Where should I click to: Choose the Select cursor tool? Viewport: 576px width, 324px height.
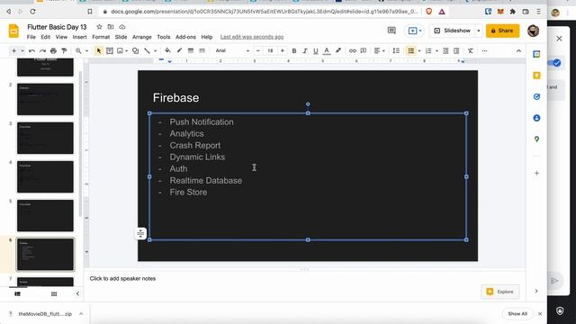[98, 50]
